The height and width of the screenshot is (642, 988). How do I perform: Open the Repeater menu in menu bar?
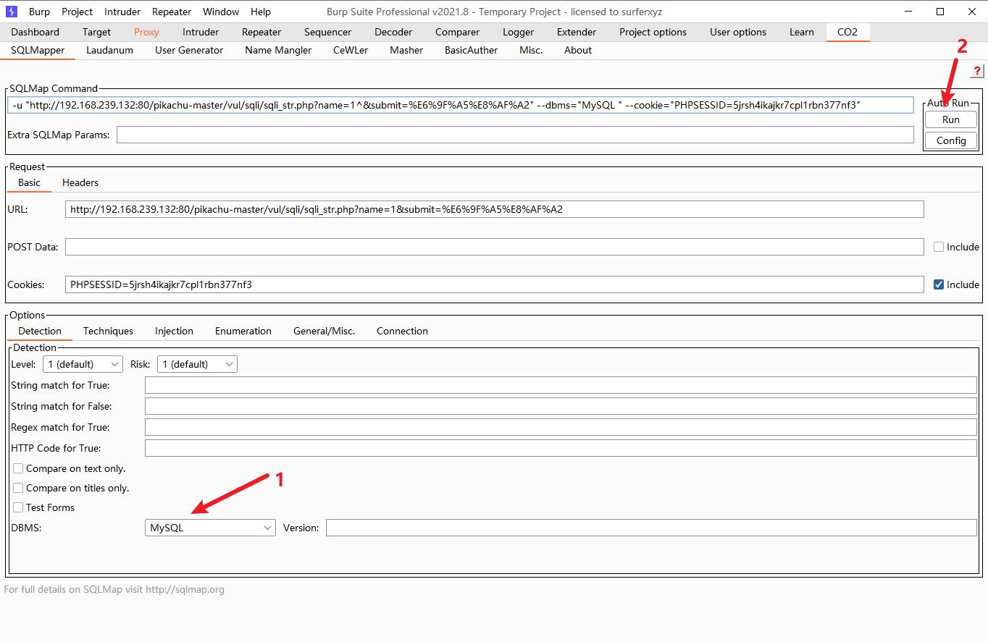[x=172, y=12]
